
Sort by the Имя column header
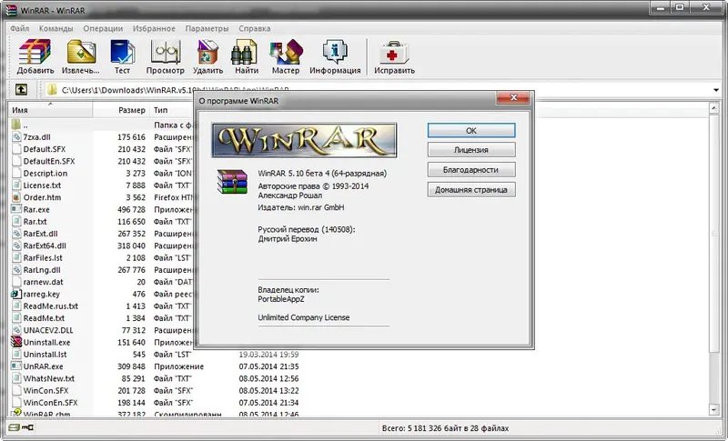click(x=50, y=110)
